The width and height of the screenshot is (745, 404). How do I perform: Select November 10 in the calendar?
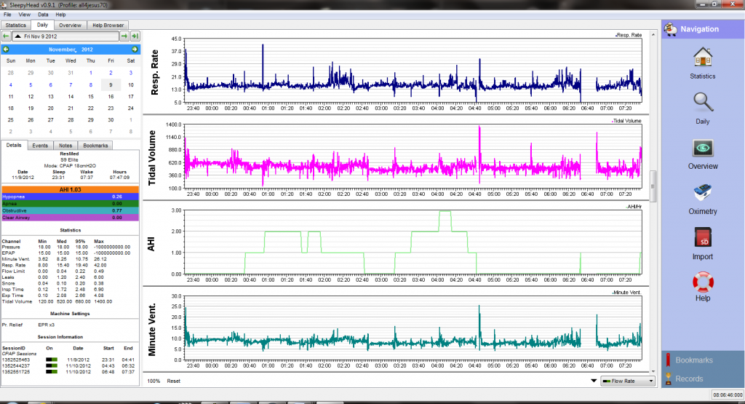click(x=131, y=84)
